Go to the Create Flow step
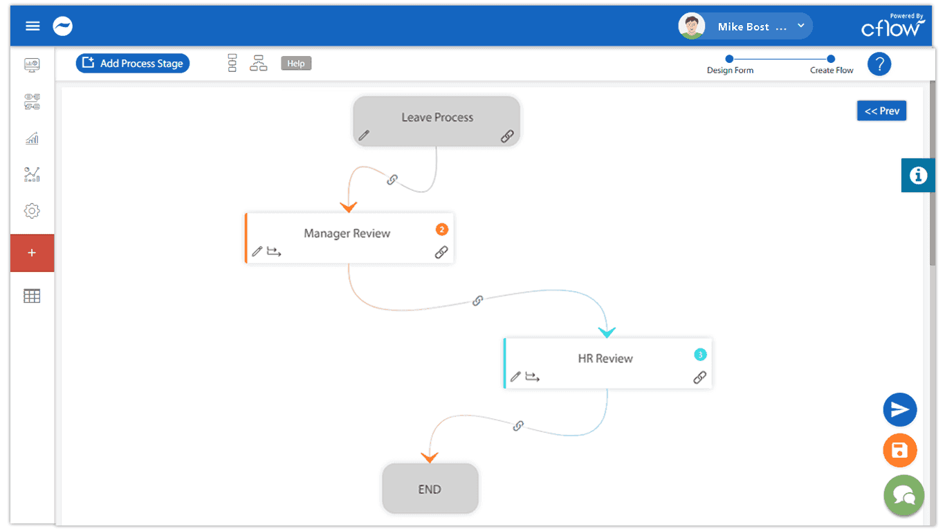Image resolution: width=945 pixels, height=531 pixels. [x=832, y=65]
